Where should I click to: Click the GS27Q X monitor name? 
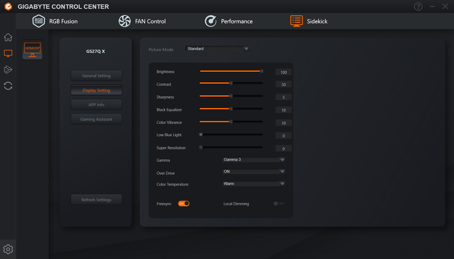tap(96, 51)
